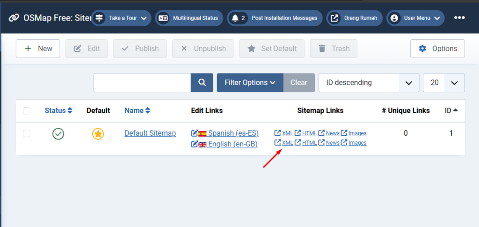Click the New button

pos(38,49)
